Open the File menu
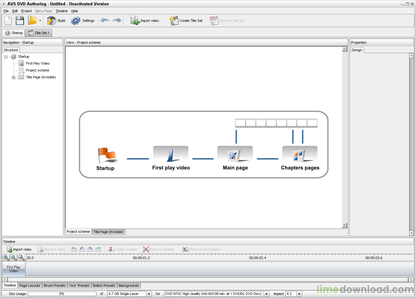This screenshot has width=416, height=299. pos(6,11)
